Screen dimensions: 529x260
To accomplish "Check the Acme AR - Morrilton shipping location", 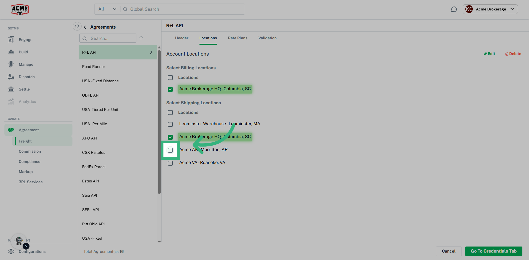I will point(170,150).
